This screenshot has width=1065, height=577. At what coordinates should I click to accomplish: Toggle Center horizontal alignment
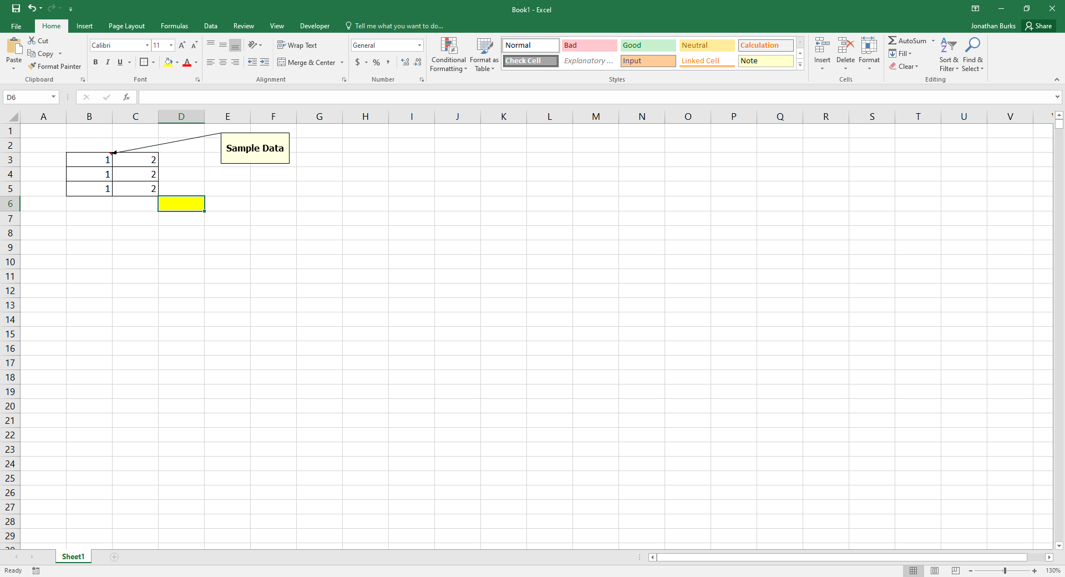point(223,62)
